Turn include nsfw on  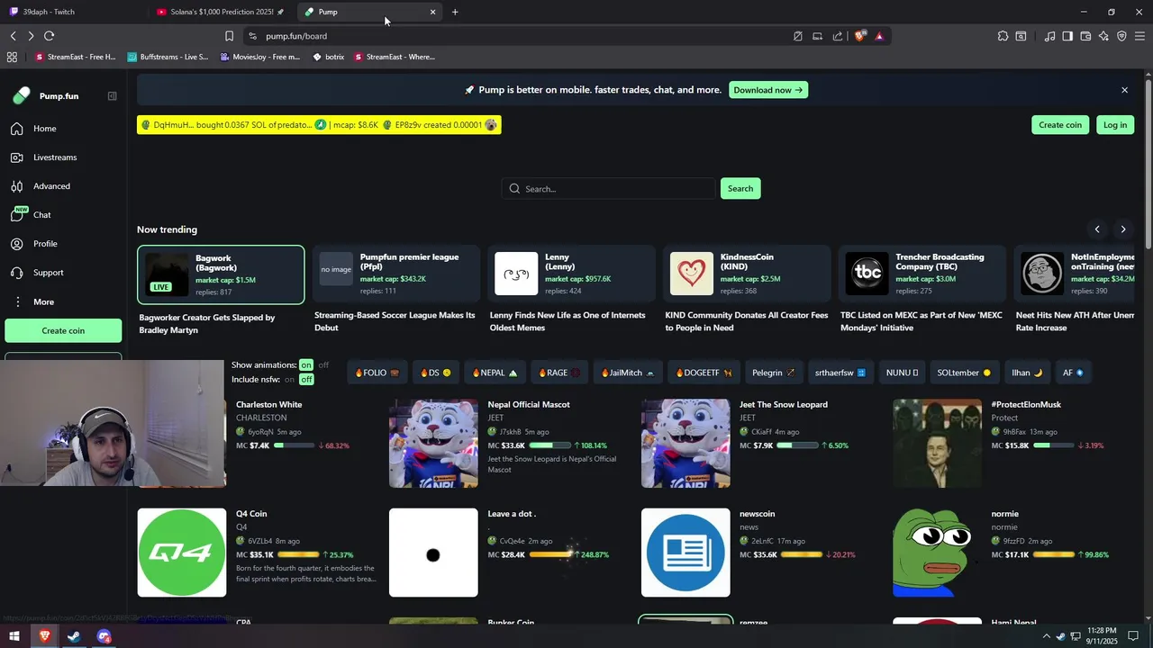[289, 379]
